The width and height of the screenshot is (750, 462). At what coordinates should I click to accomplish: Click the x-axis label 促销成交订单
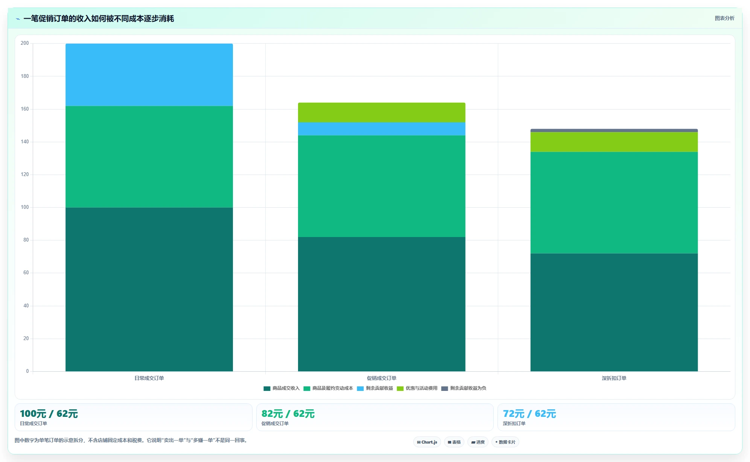coord(382,378)
